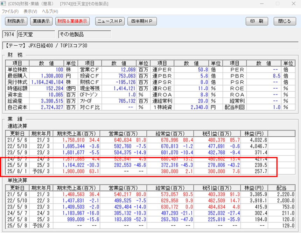Select 単独 ordinary profit 630,172
Viewport: 301px width, 233px height.
[x=170, y=207]
